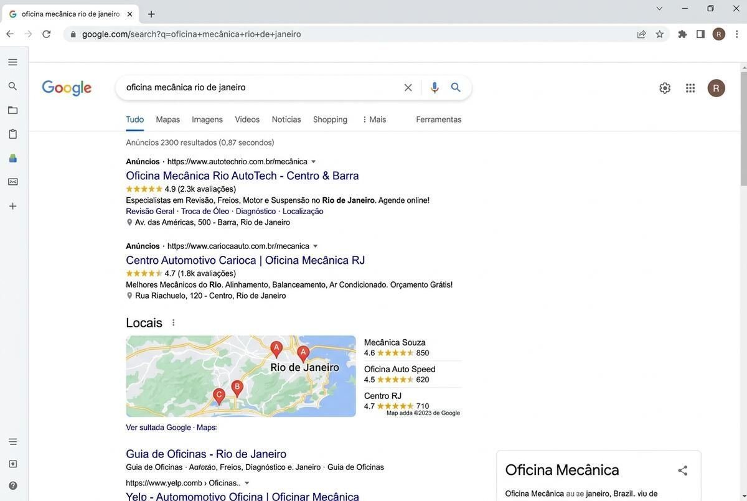The image size is (747, 501).
Task: Open the sidebar folder icon
Action: 12,110
